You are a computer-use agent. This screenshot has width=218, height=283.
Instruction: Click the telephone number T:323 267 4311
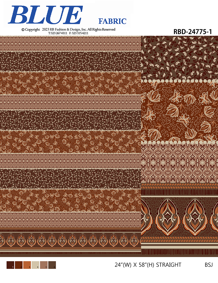coord(58,33)
